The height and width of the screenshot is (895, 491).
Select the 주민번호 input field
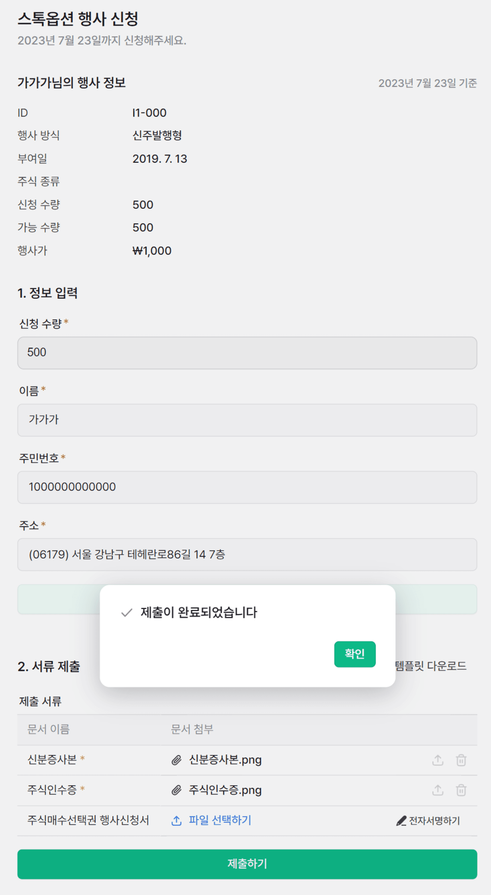(247, 487)
